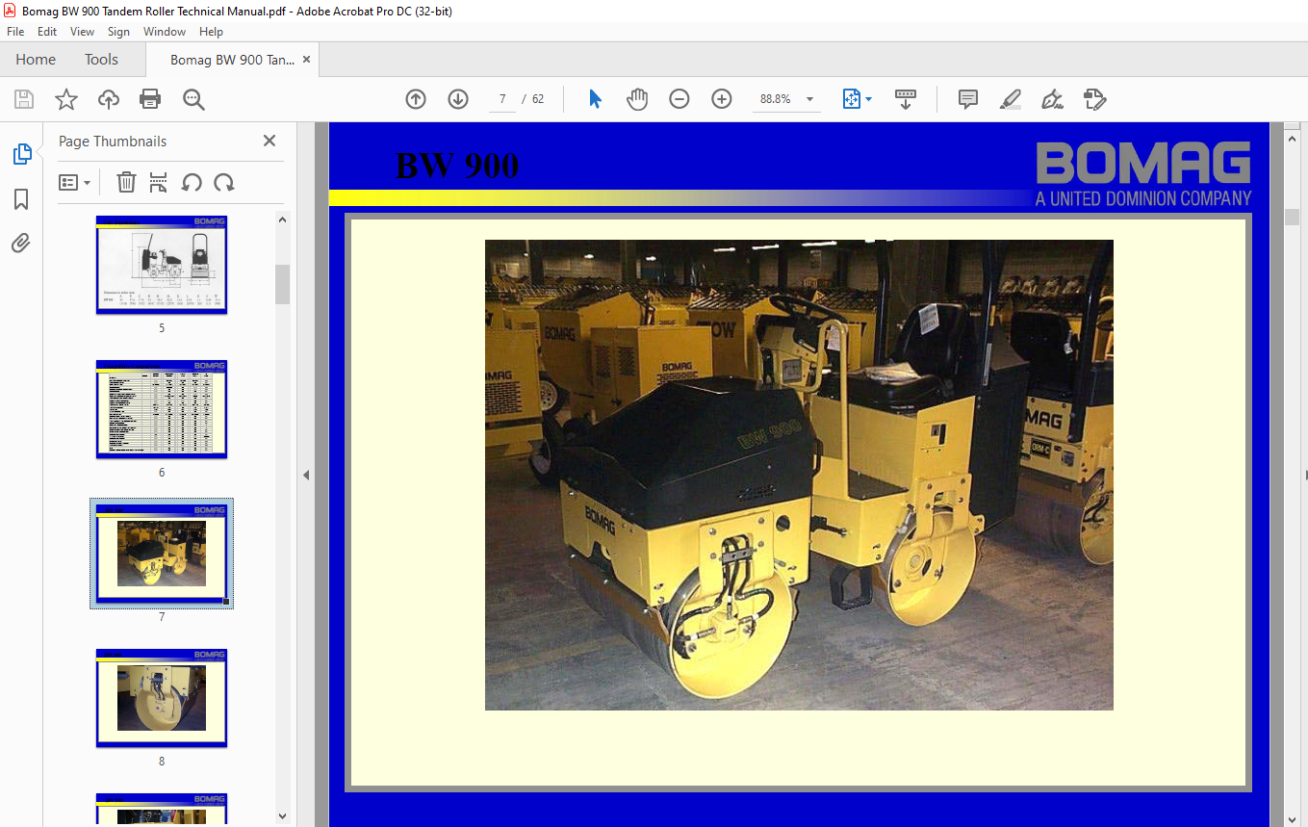The width and height of the screenshot is (1308, 827).
Task: Click the roller photo on the page
Action: (799, 475)
